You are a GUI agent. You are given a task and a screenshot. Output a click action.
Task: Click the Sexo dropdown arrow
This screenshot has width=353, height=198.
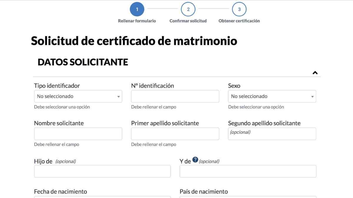[x=312, y=96]
